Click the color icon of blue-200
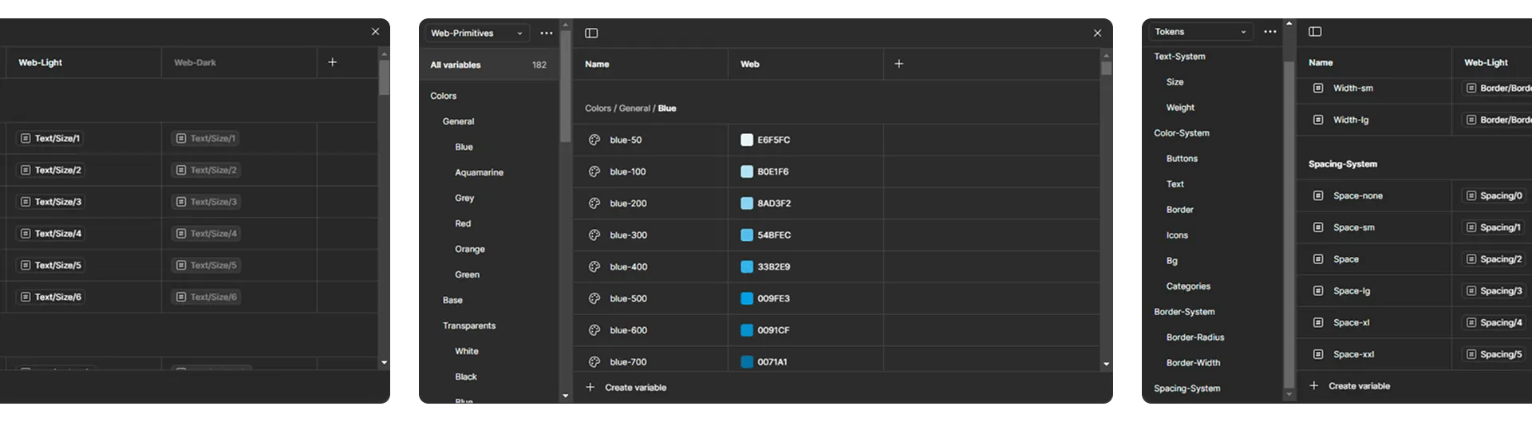1532x422 pixels. click(594, 203)
